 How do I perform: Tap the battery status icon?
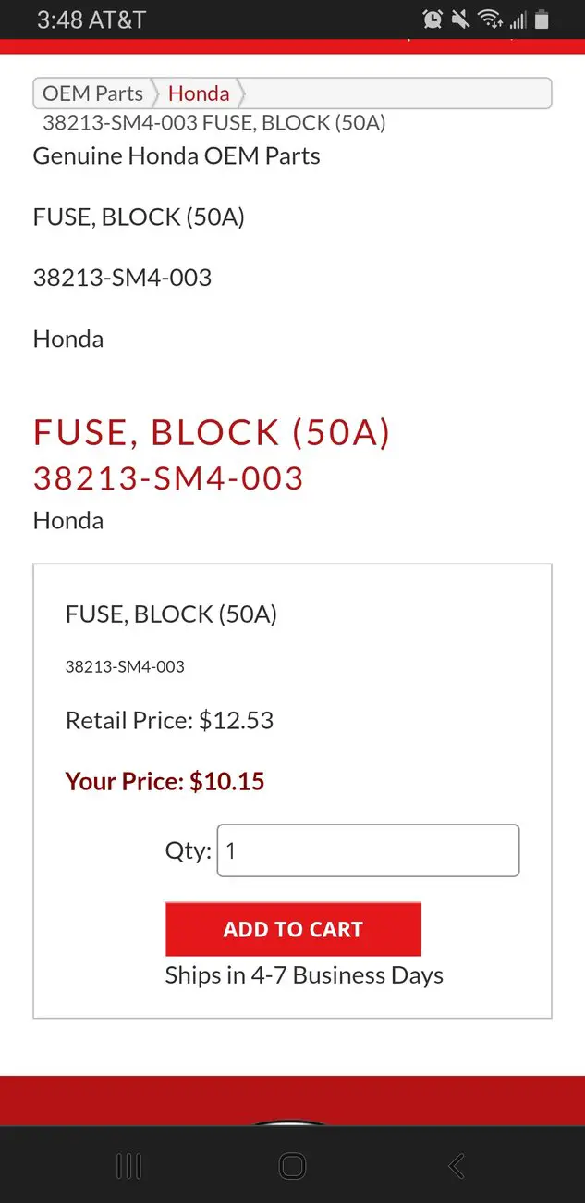(542, 19)
